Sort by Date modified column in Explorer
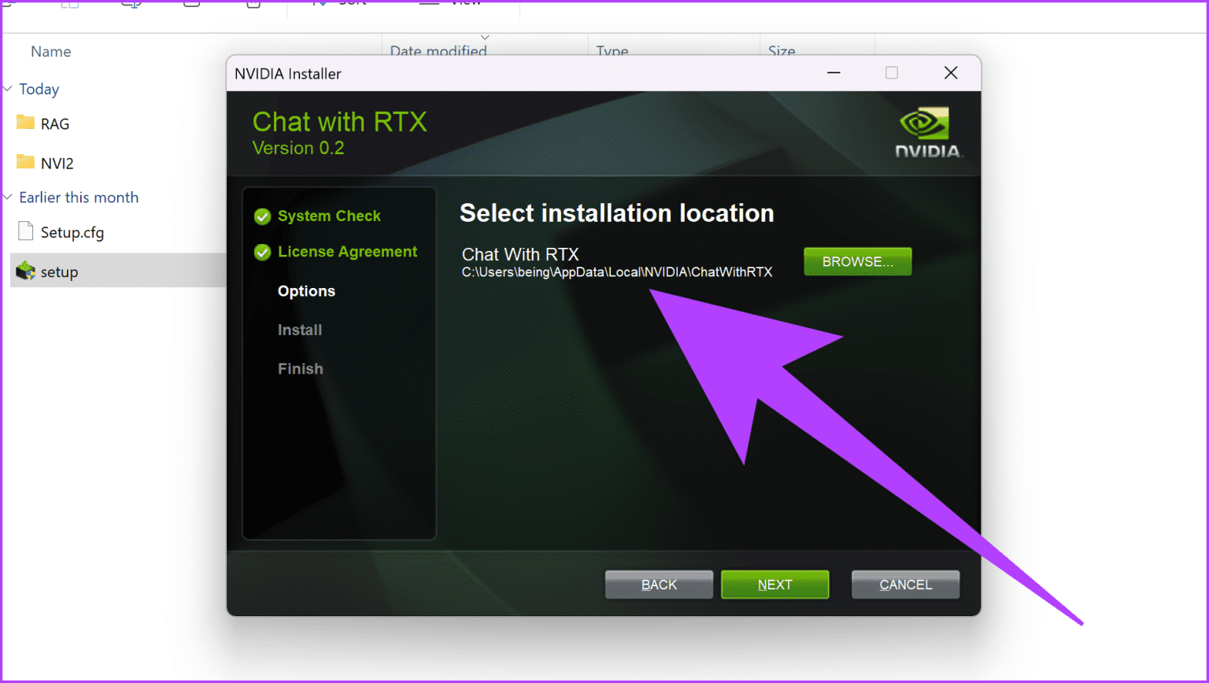This screenshot has height=683, width=1209. pyautogui.click(x=438, y=51)
